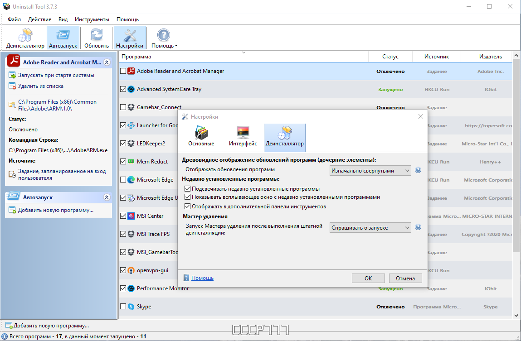This screenshot has height=341, width=521.
Task: Collapse the Автозапуск sidebar panel
Action: [107, 197]
